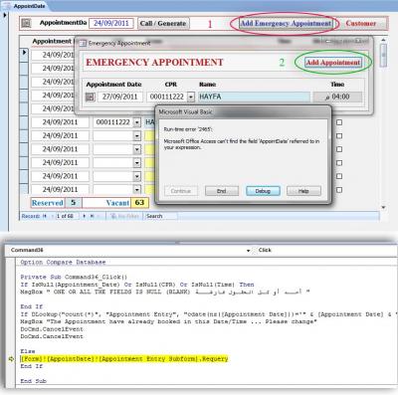Open the CPR dropdown in the 000111222 appointment row
The image size is (398, 395).
click(137, 122)
